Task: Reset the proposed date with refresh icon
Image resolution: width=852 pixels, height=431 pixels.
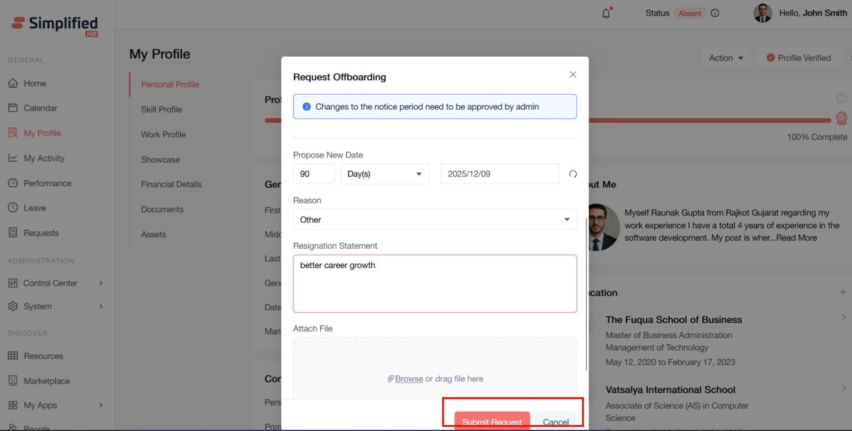Action: [x=572, y=174]
